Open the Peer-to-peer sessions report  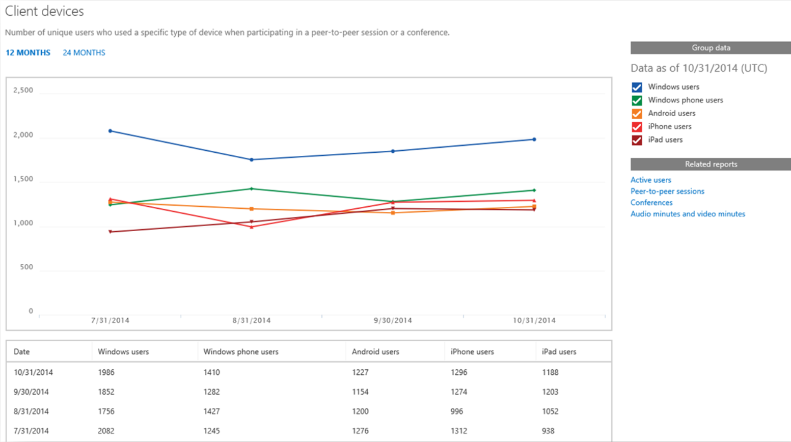tap(667, 191)
